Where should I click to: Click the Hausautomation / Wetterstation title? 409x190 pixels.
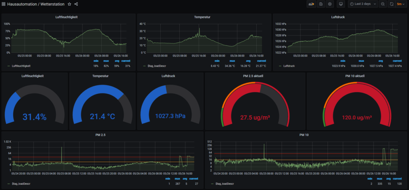pos(36,4)
